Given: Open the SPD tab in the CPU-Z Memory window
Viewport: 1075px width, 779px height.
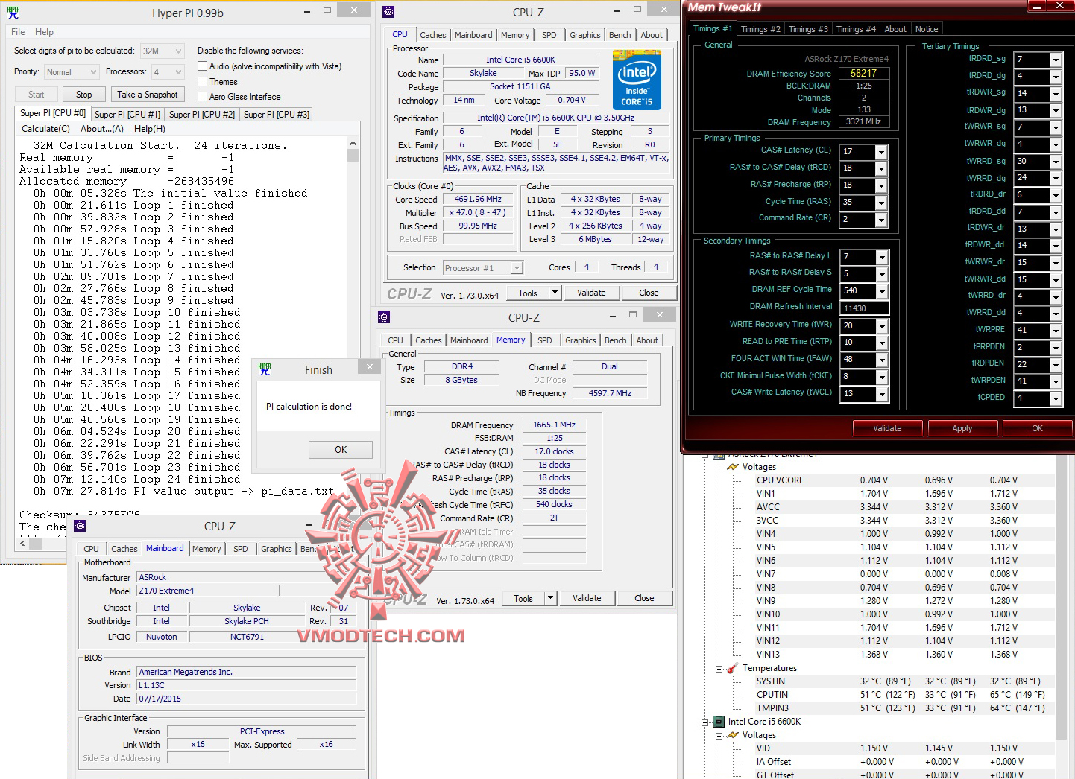Looking at the screenshot, I should [545, 340].
